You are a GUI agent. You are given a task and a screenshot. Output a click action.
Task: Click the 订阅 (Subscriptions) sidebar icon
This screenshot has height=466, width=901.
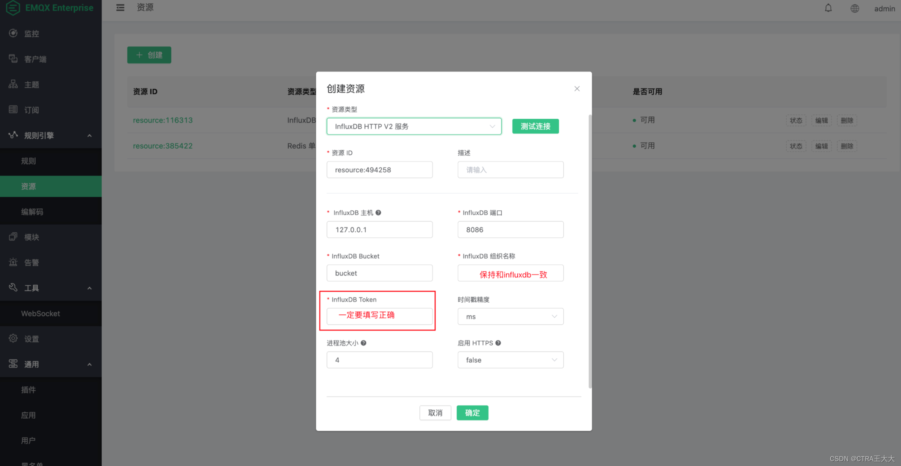coord(13,109)
